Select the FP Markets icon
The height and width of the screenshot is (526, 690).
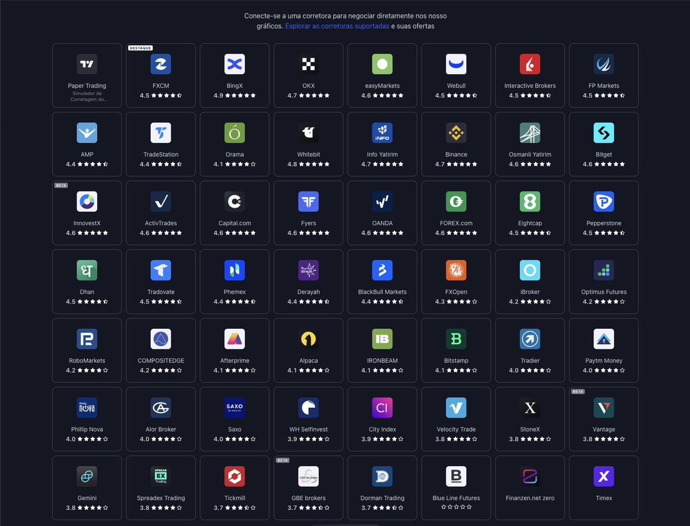604,64
